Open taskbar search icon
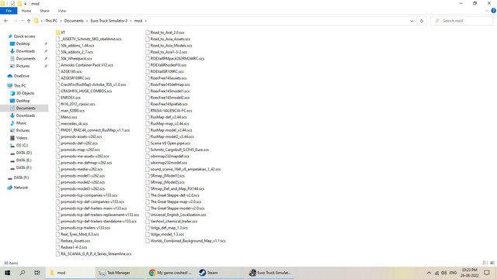Image resolution: width=497 pixels, height=279 pixels. point(23,273)
